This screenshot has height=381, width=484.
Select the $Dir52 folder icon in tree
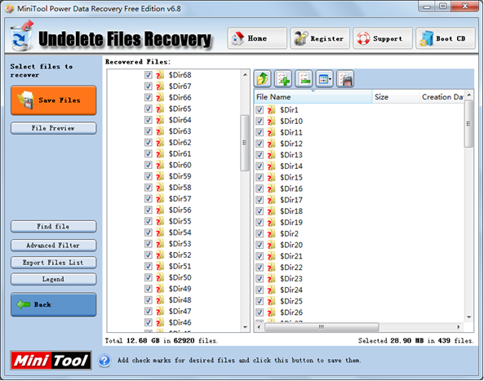(160, 255)
